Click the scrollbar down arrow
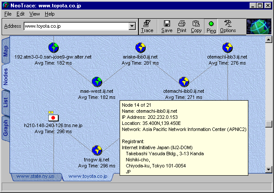This screenshot has height=193, width=274. [268, 169]
